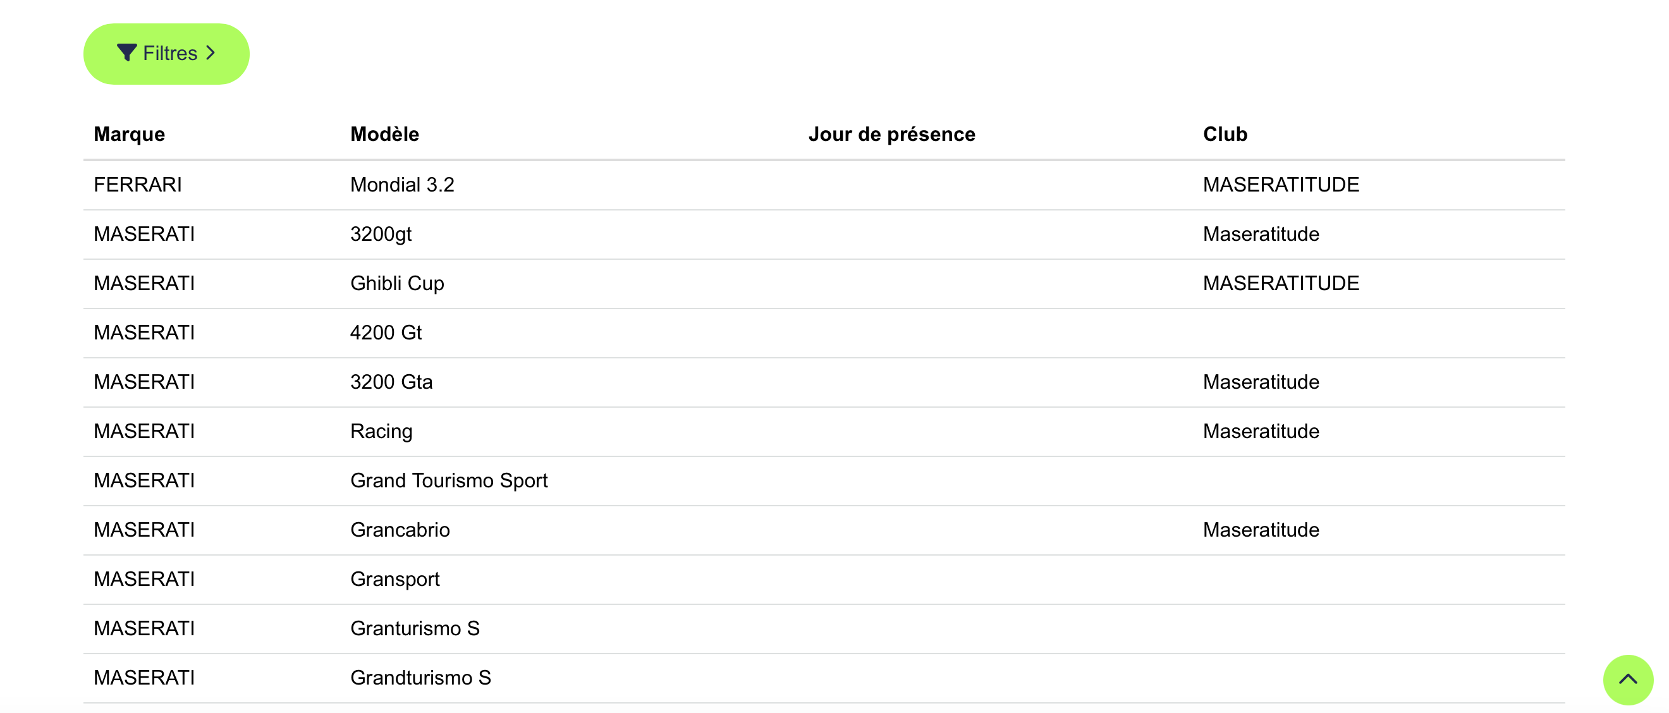
Task: Select the Jour de présence header
Action: [x=891, y=134]
